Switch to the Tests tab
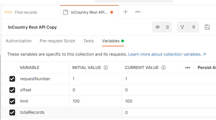Screen dimensions: 216x120 [x=89, y=41]
